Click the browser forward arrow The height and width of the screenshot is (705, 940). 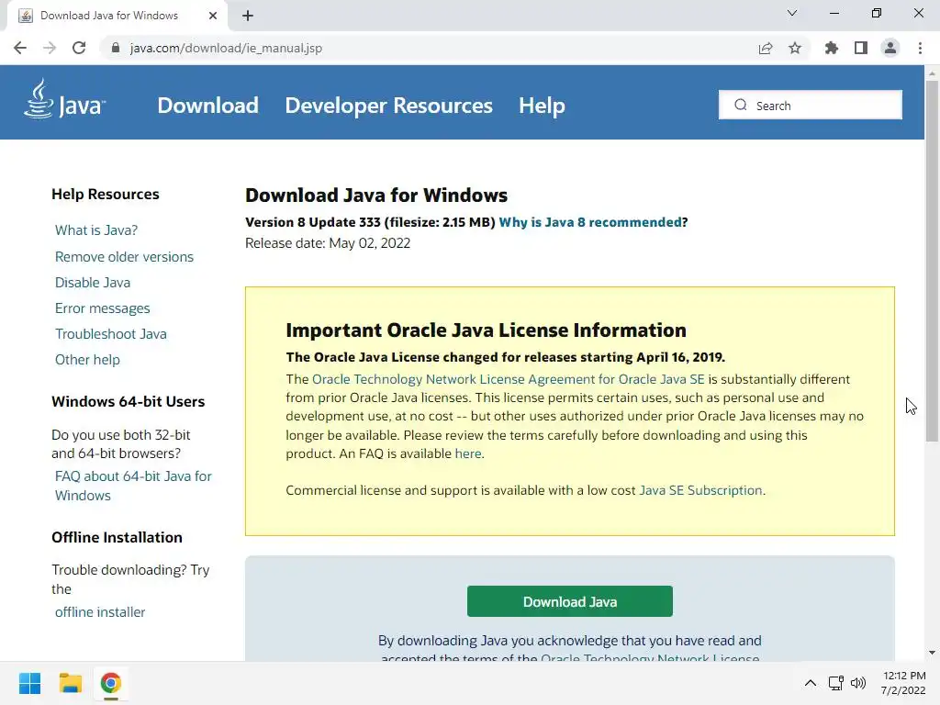click(50, 48)
